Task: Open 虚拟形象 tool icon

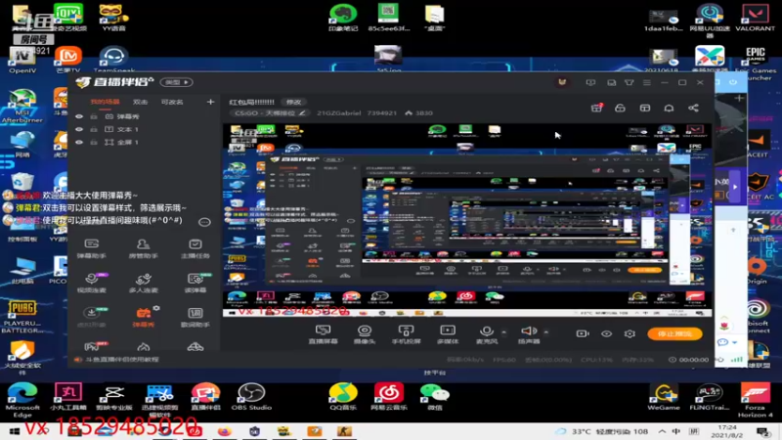Action: tap(91, 317)
